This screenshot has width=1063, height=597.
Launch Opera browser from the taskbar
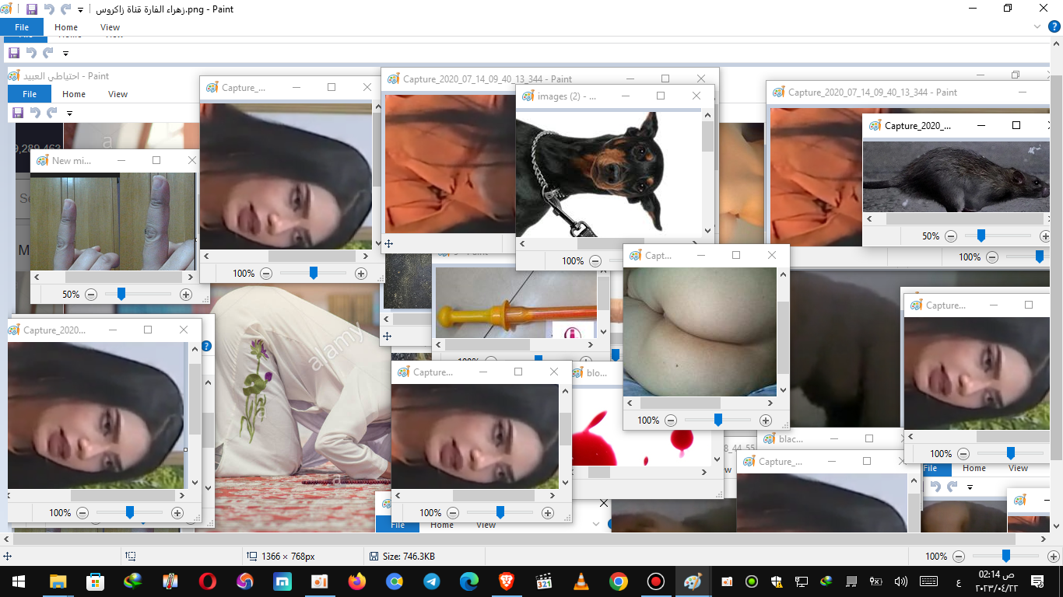click(x=207, y=581)
